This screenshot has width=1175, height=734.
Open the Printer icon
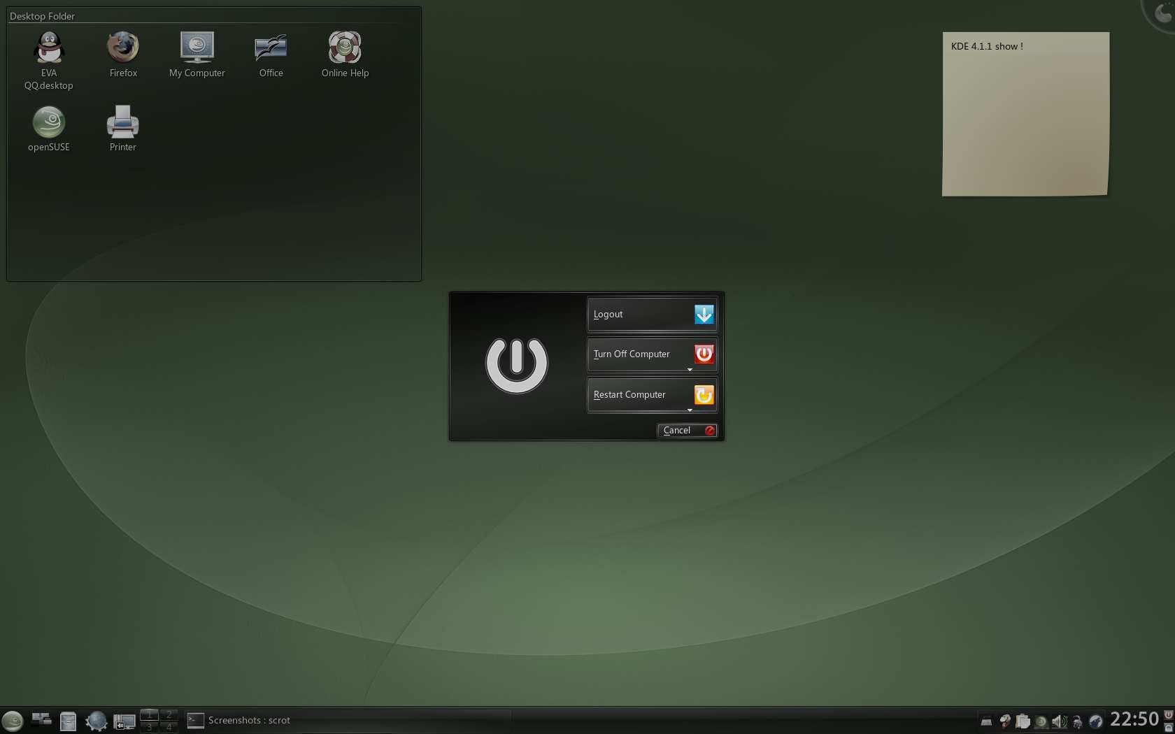[123, 129]
